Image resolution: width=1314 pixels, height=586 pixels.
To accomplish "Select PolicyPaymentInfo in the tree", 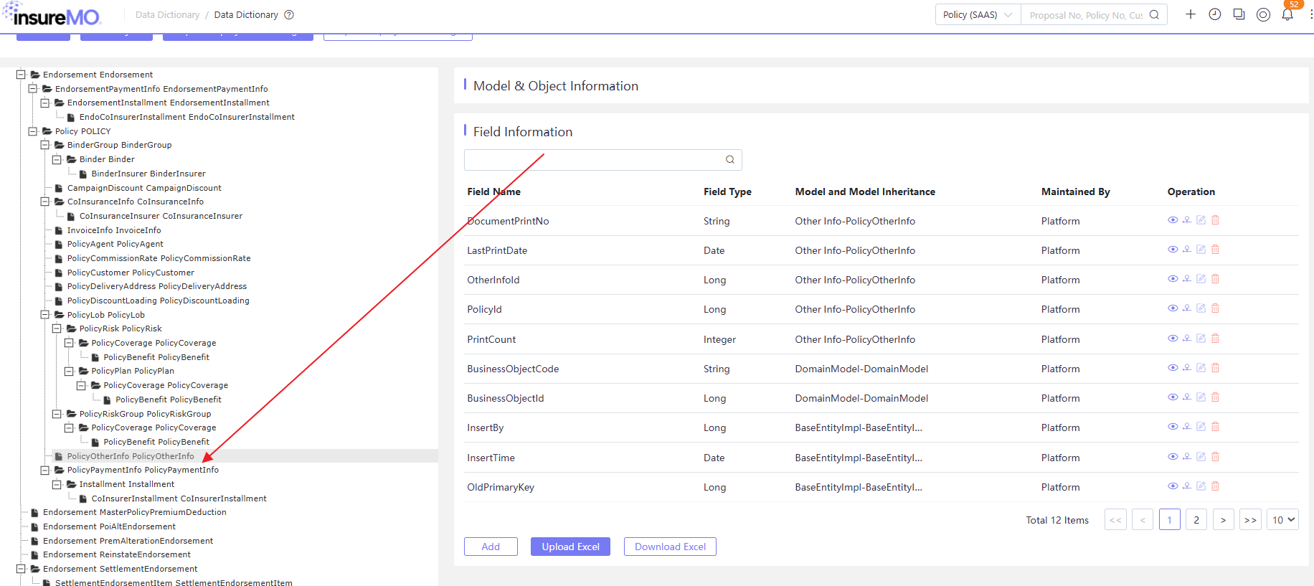I will pyautogui.click(x=143, y=470).
